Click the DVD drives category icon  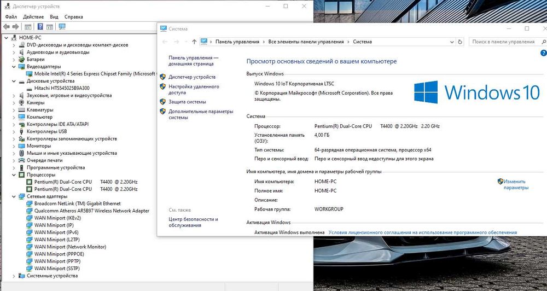22,45
